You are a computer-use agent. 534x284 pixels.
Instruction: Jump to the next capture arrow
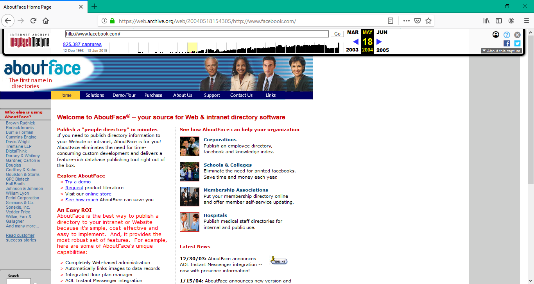tap(379, 42)
